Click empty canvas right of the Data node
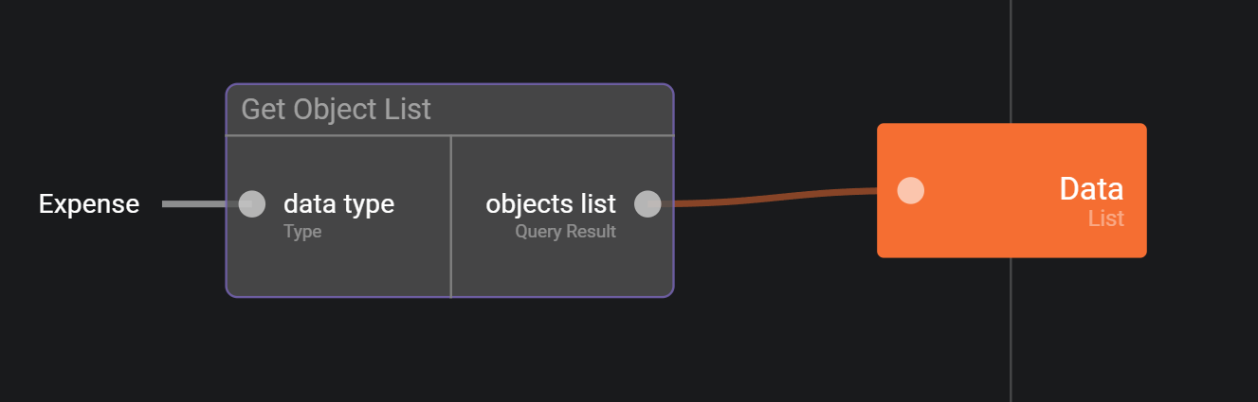1258x402 pixels. tap(1204, 189)
